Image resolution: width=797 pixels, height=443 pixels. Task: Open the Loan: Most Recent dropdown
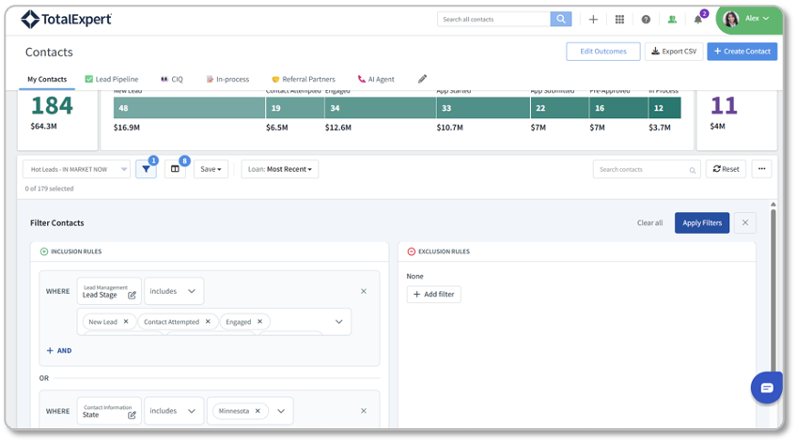point(279,169)
